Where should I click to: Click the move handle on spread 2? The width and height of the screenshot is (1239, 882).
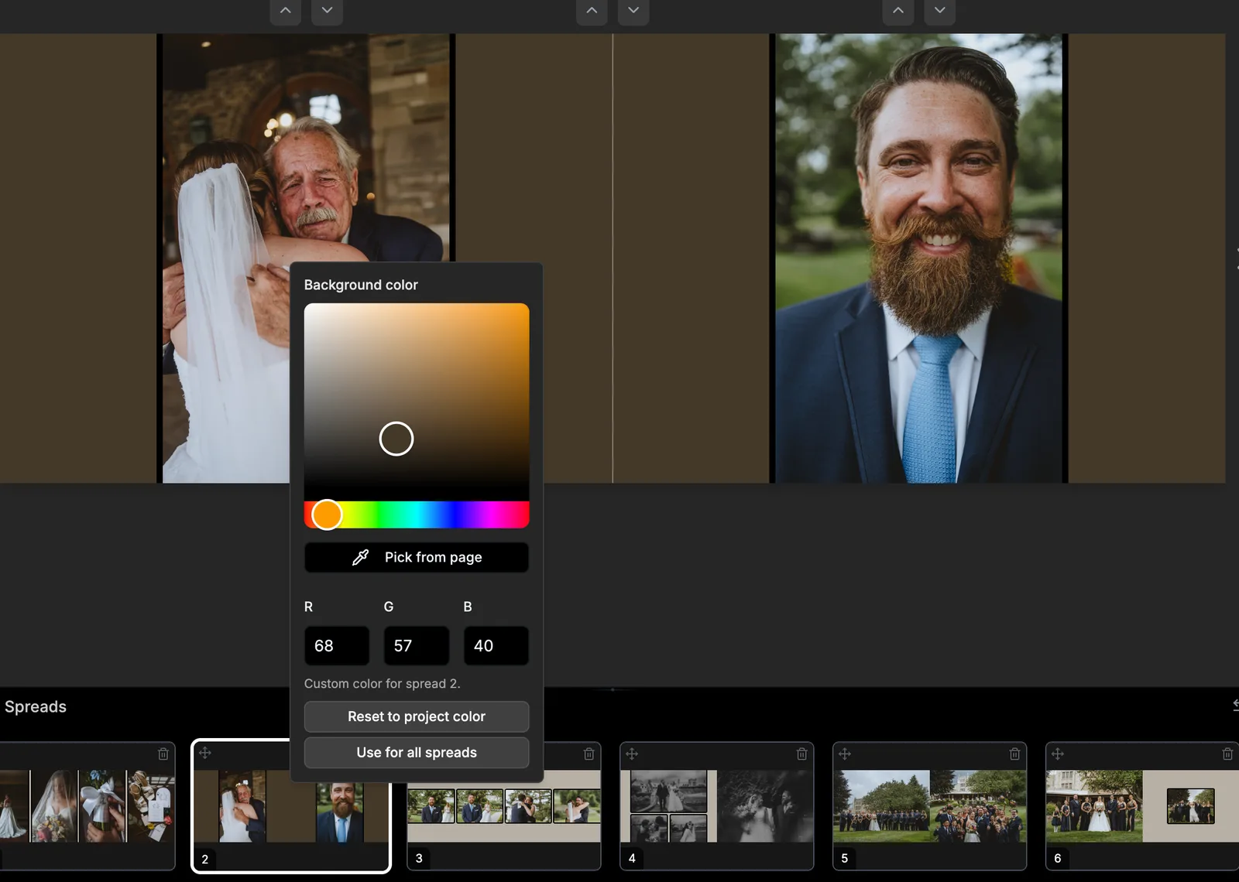click(x=205, y=753)
